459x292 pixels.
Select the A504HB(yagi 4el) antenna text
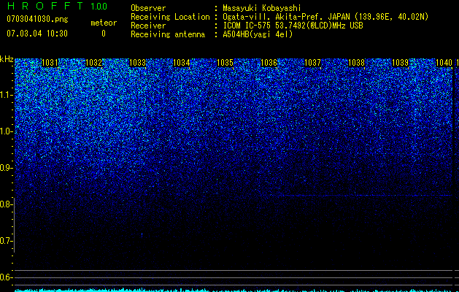(258, 34)
